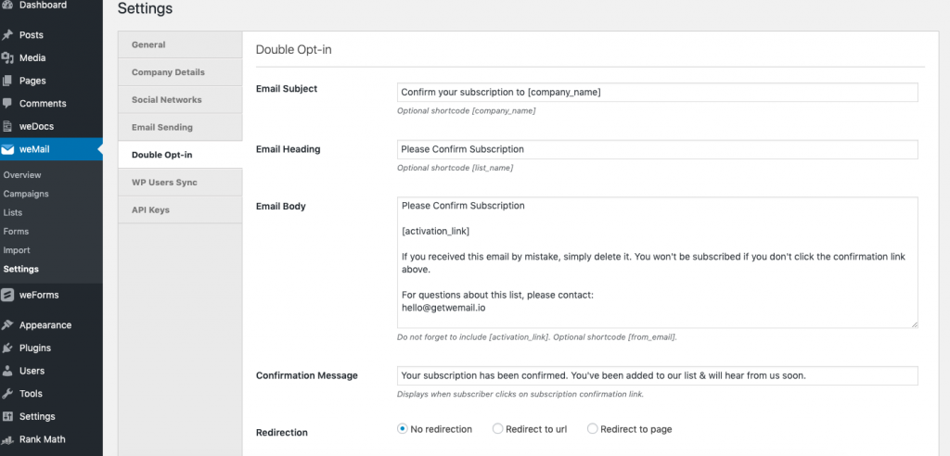The width and height of the screenshot is (950, 456).
Task: Open weForms menu label
Action: coord(39,295)
